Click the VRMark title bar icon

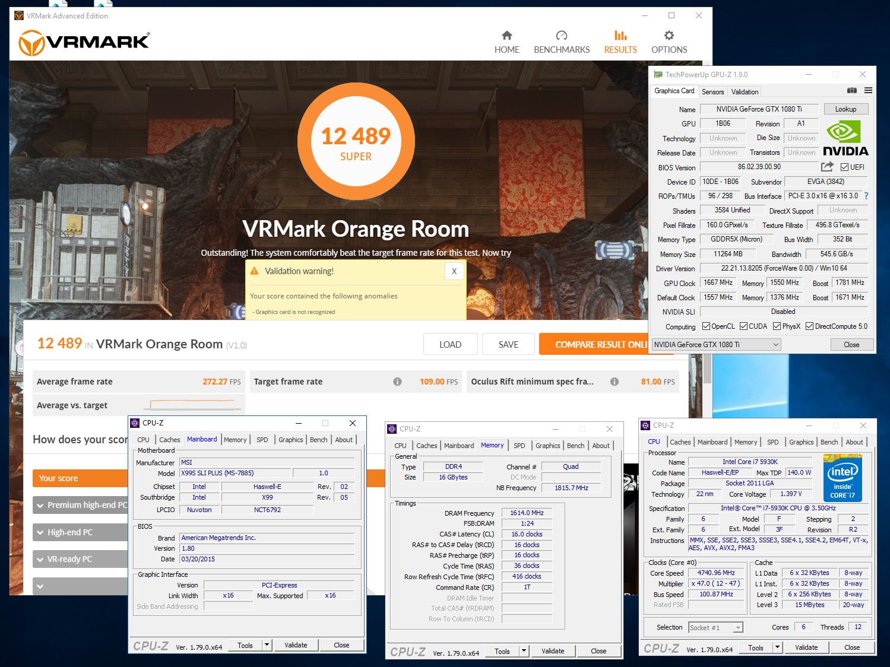point(20,16)
